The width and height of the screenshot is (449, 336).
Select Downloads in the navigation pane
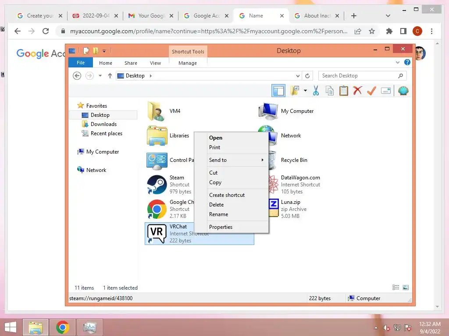tap(103, 124)
